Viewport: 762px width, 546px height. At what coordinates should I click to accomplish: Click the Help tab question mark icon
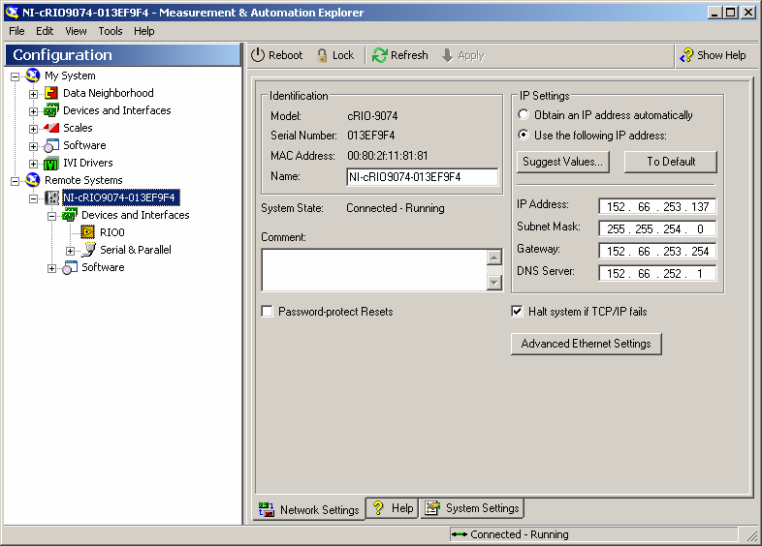378,507
